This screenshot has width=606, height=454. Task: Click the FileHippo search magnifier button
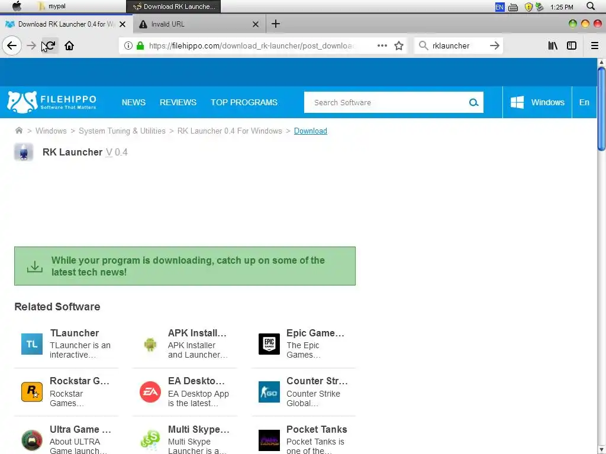473,102
